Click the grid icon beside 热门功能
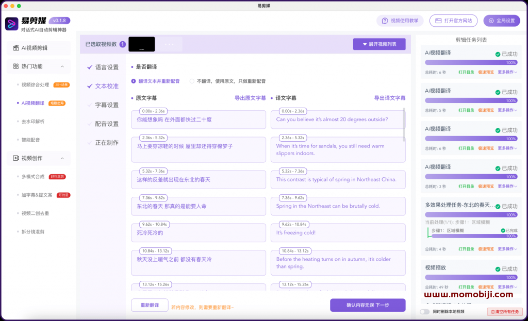 (15, 66)
